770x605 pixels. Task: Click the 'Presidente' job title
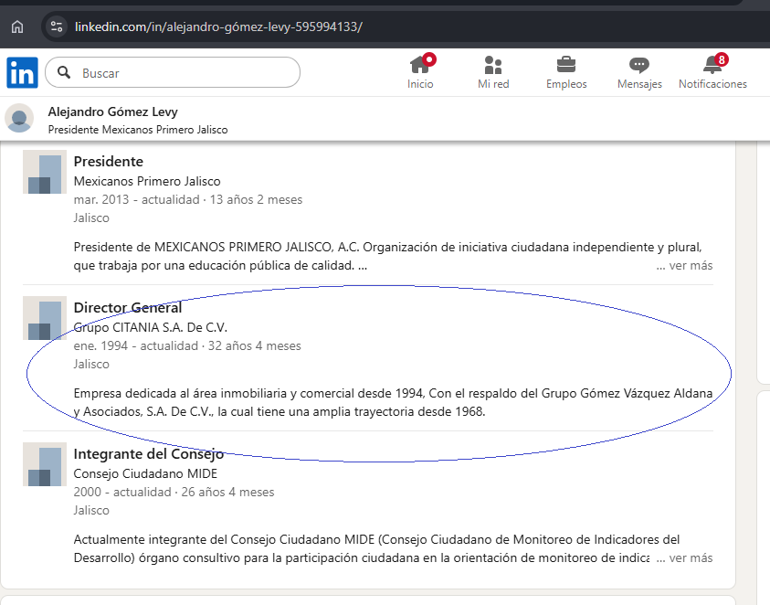(109, 161)
